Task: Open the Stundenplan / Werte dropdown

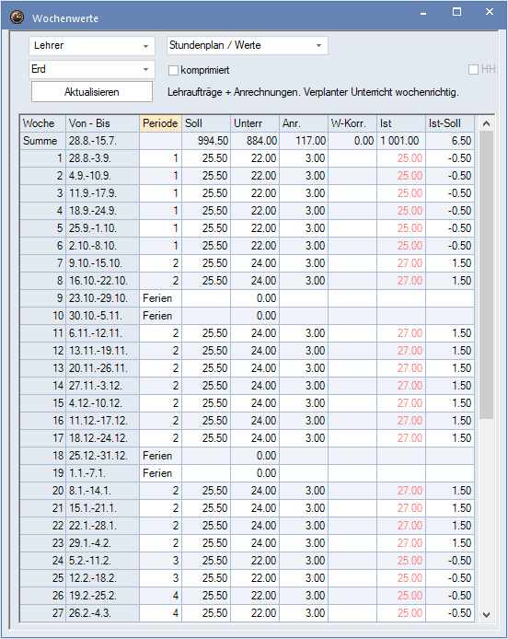Action: coord(248,46)
